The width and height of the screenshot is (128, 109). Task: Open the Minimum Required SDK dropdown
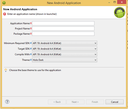click(x=65, y=43)
